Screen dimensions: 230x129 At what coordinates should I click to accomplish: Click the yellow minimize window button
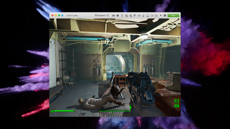click(x=55, y=15)
